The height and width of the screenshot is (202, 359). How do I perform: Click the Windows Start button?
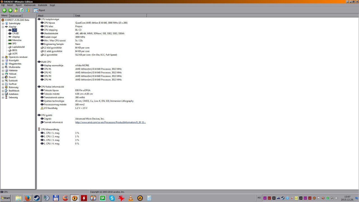5,198
